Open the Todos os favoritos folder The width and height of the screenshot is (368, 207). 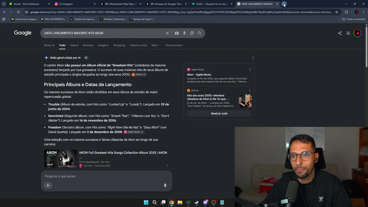[x=354, y=19]
